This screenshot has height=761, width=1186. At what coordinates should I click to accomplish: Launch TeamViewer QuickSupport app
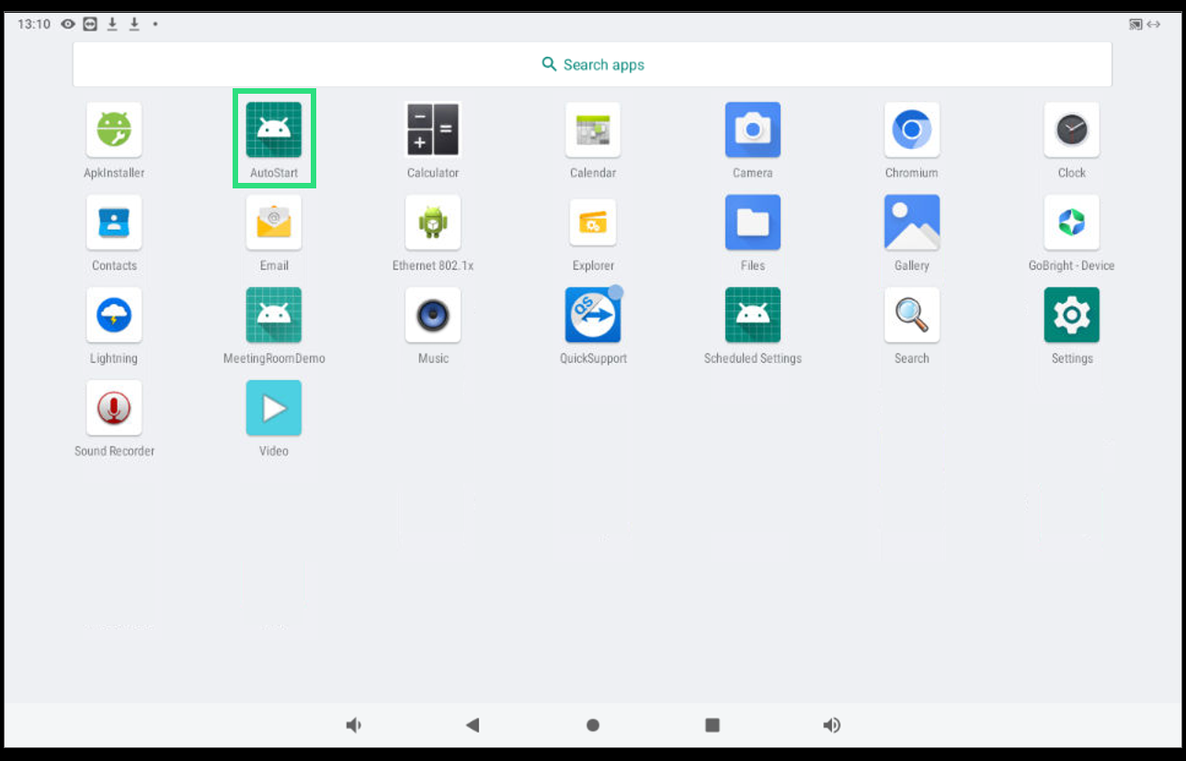(593, 315)
